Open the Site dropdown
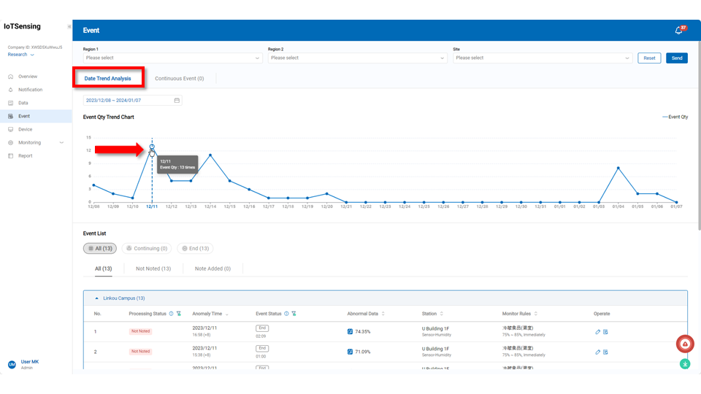The height and width of the screenshot is (394, 701). coord(542,58)
